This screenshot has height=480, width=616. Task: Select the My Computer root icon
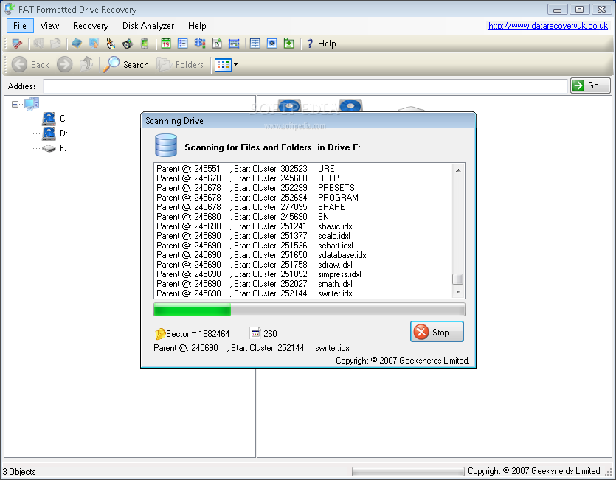pos(32,104)
